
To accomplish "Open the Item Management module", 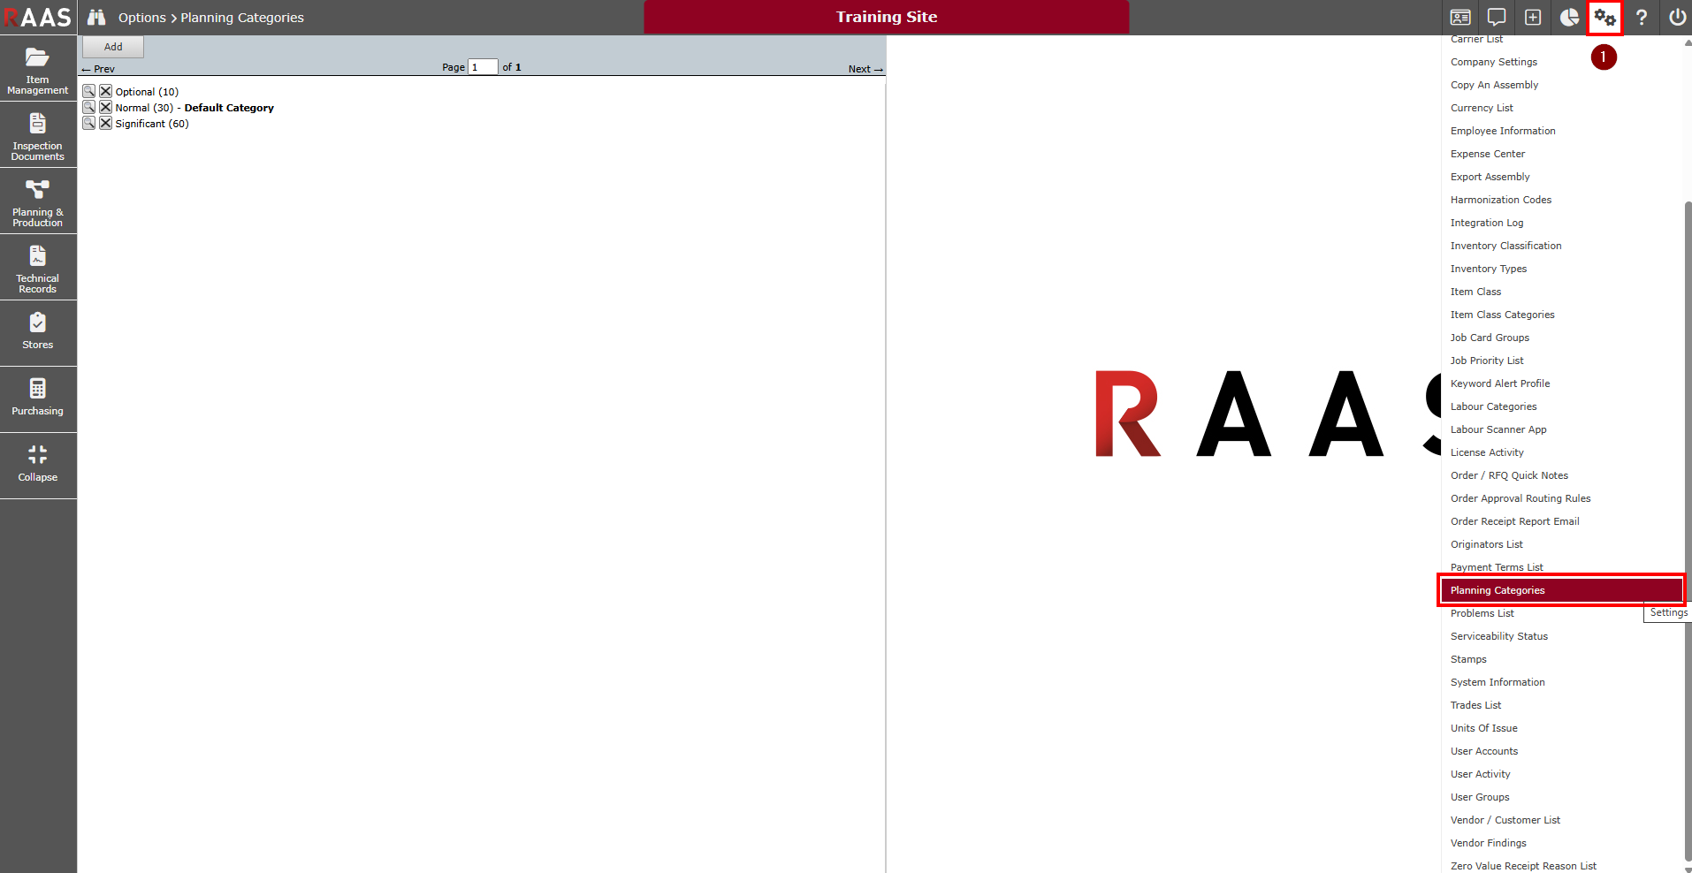I will [x=38, y=69].
